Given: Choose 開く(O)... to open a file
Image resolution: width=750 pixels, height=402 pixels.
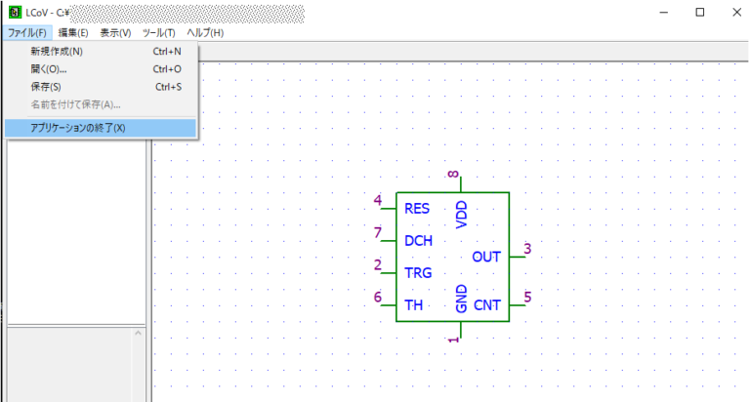Looking at the screenshot, I should point(49,69).
